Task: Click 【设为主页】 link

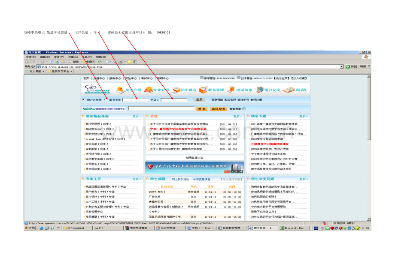Action: pos(282,78)
